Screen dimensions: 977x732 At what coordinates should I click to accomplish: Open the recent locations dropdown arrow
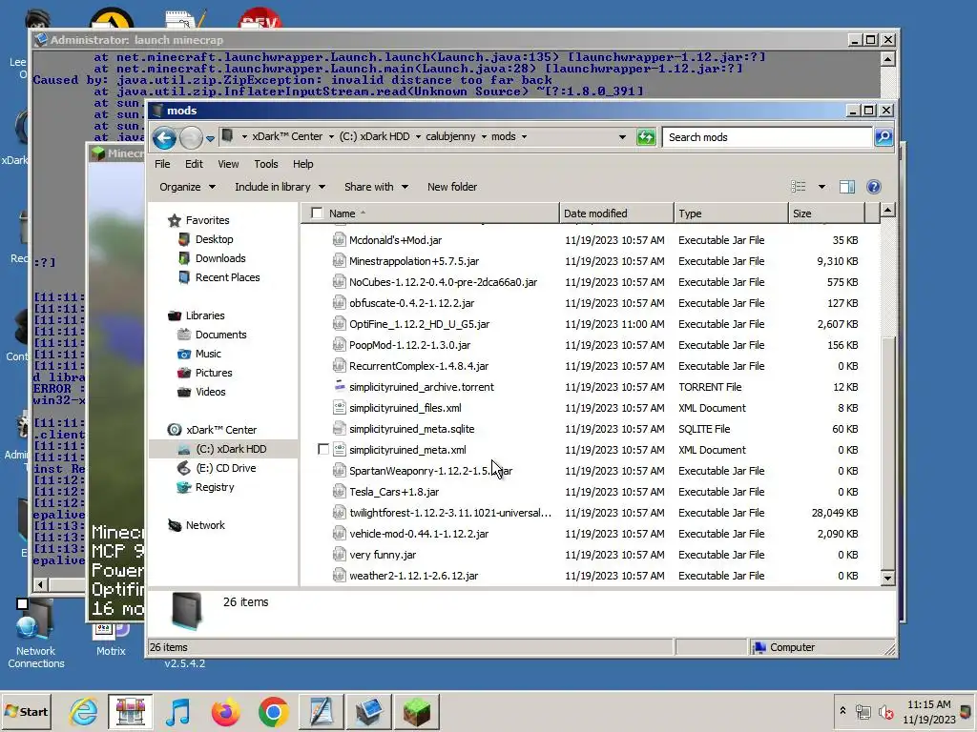210,138
